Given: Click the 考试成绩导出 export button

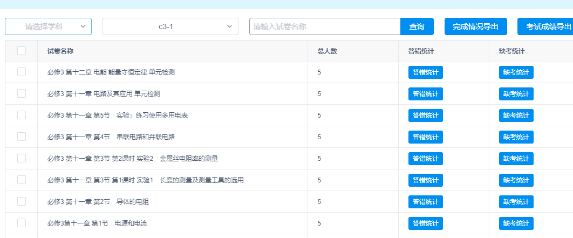Looking at the screenshot, I should pyautogui.click(x=545, y=26).
